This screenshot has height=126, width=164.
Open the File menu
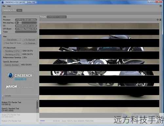pyautogui.click(x=4, y=6)
